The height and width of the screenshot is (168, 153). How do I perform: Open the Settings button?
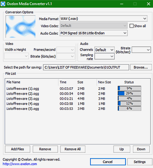pos(140,162)
